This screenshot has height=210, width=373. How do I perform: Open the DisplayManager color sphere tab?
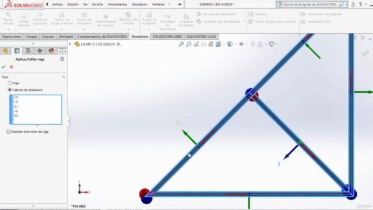[x=51, y=51]
